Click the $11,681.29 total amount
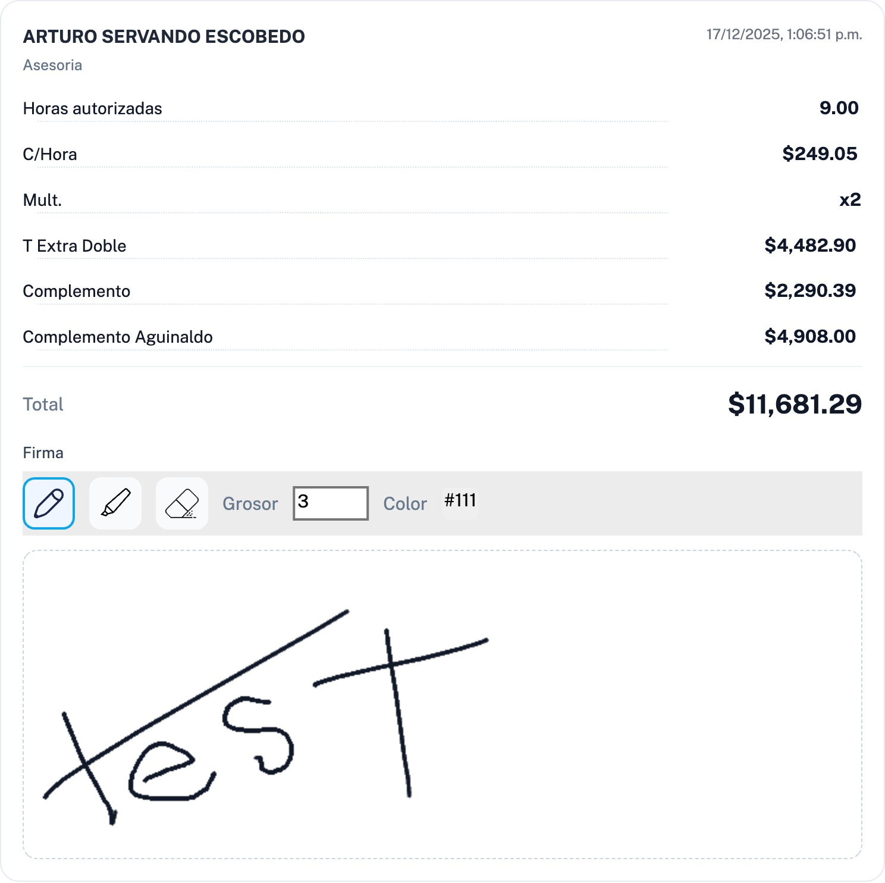 pyautogui.click(x=795, y=404)
